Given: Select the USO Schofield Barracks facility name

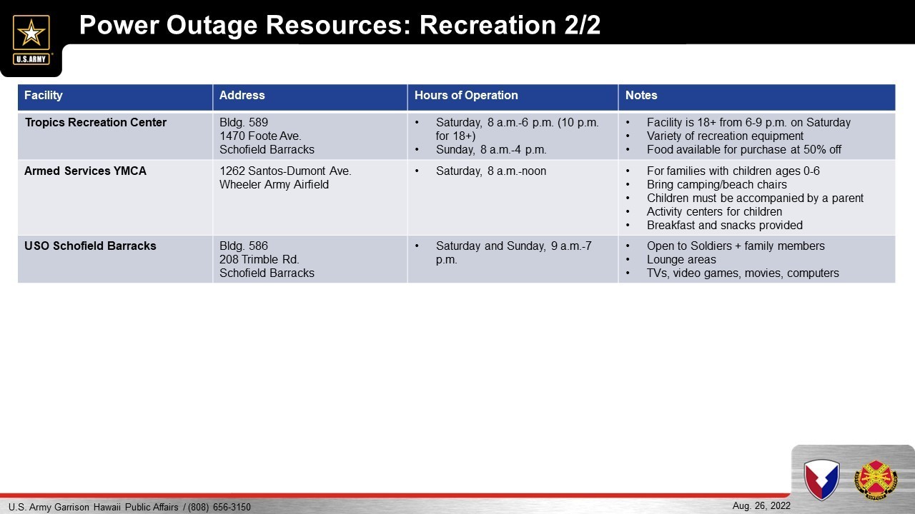Looking at the screenshot, I should tap(90, 246).
